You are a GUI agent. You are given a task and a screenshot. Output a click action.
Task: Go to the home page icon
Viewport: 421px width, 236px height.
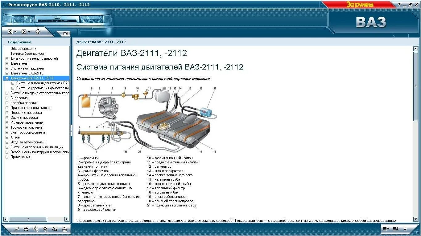(x=38, y=31)
